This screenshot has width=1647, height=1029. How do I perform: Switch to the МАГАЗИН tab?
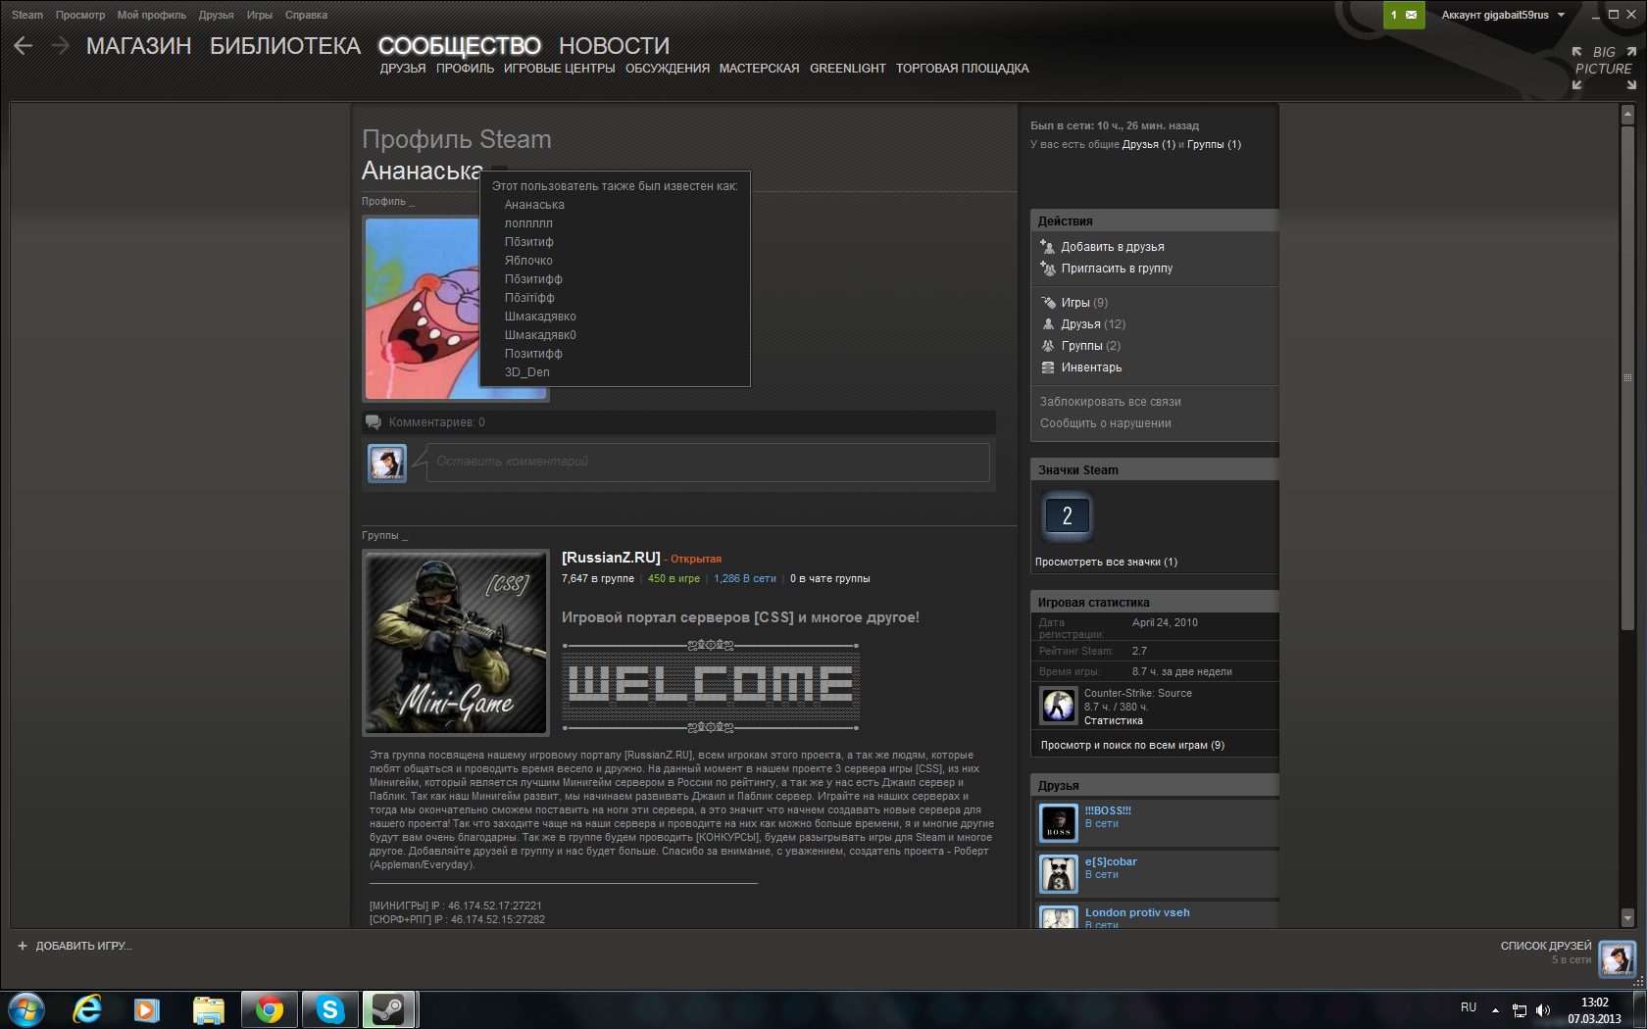(x=139, y=46)
